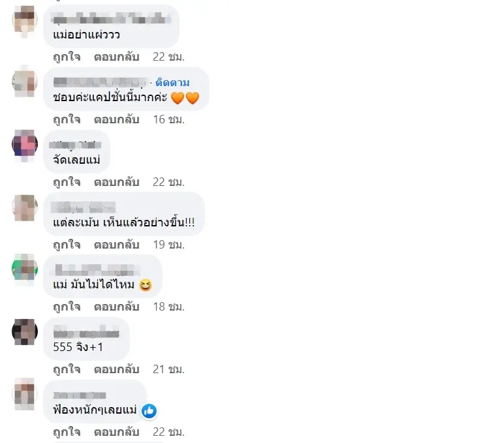Like the '555 จิง+1' comment

click(67, 369)
